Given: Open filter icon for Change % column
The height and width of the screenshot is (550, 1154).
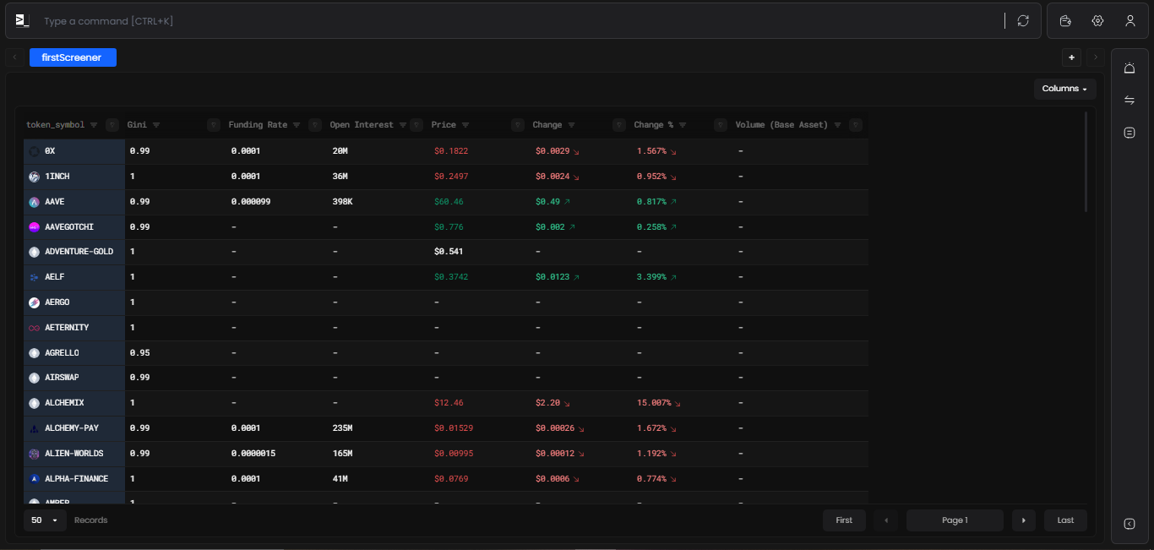Looking at the screenshot, I should click(721, 125).
